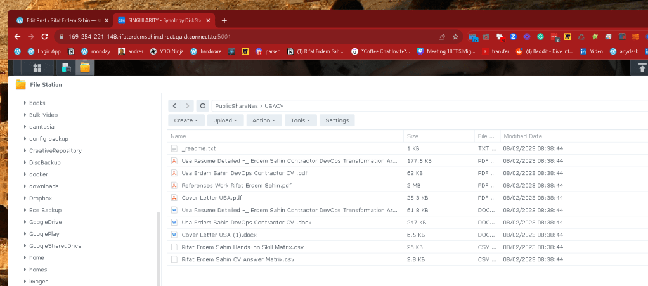The width and height of the screenshot is (648, 286).
Task: Sort files by Modified Date column header
Action: (574, 136)
